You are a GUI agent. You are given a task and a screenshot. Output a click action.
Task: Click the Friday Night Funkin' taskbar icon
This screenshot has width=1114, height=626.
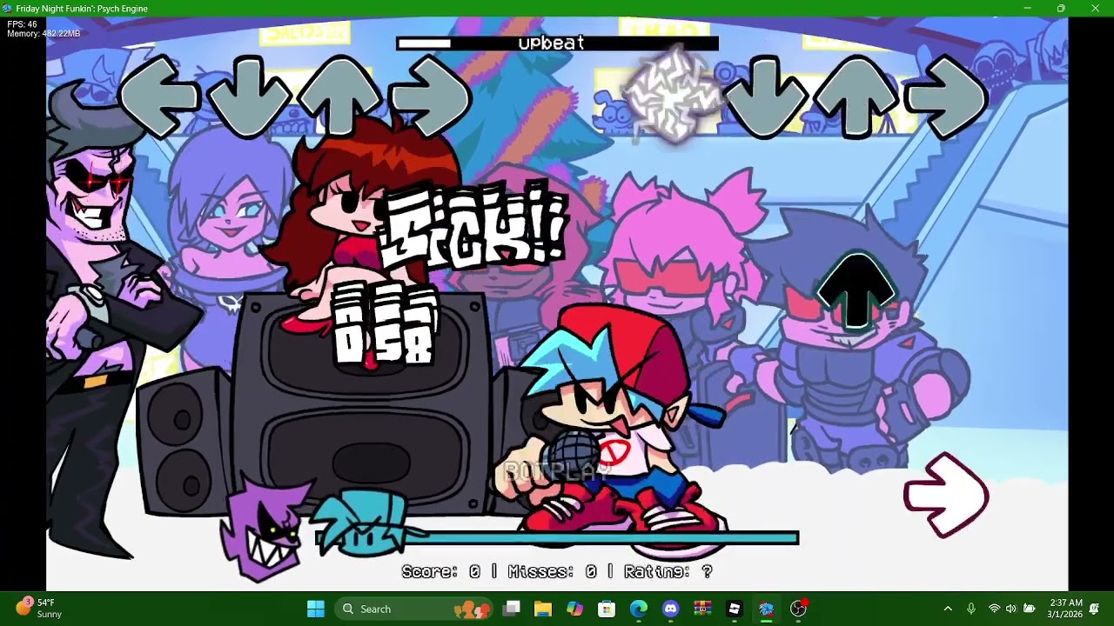[x=766, y=609]
